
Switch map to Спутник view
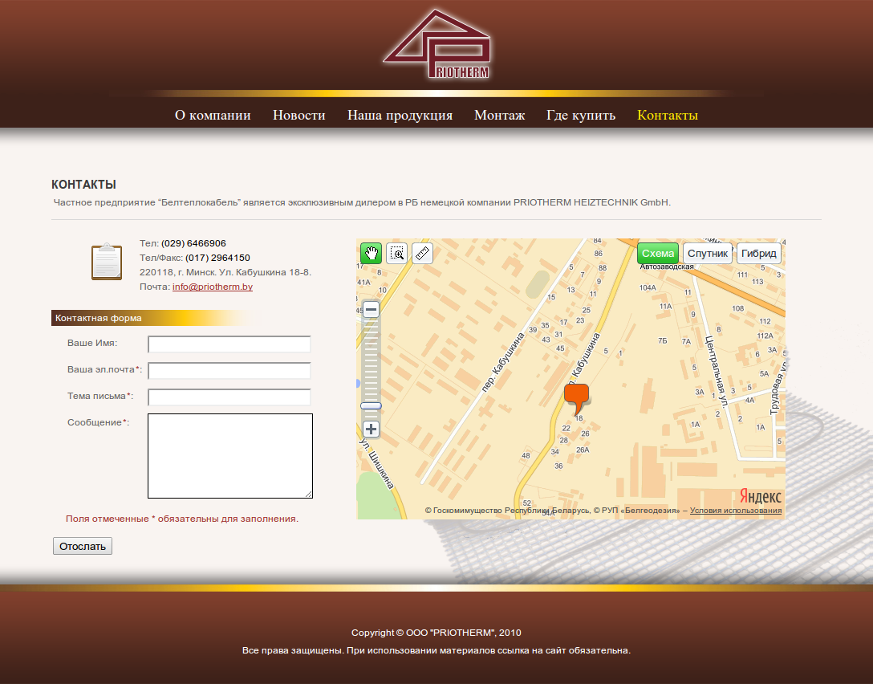pos(708,253)
